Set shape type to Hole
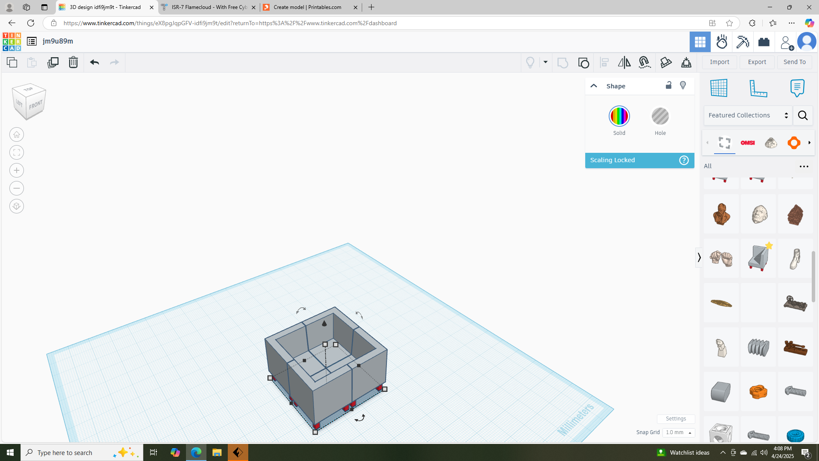819x461 pixels. point(660,116)
